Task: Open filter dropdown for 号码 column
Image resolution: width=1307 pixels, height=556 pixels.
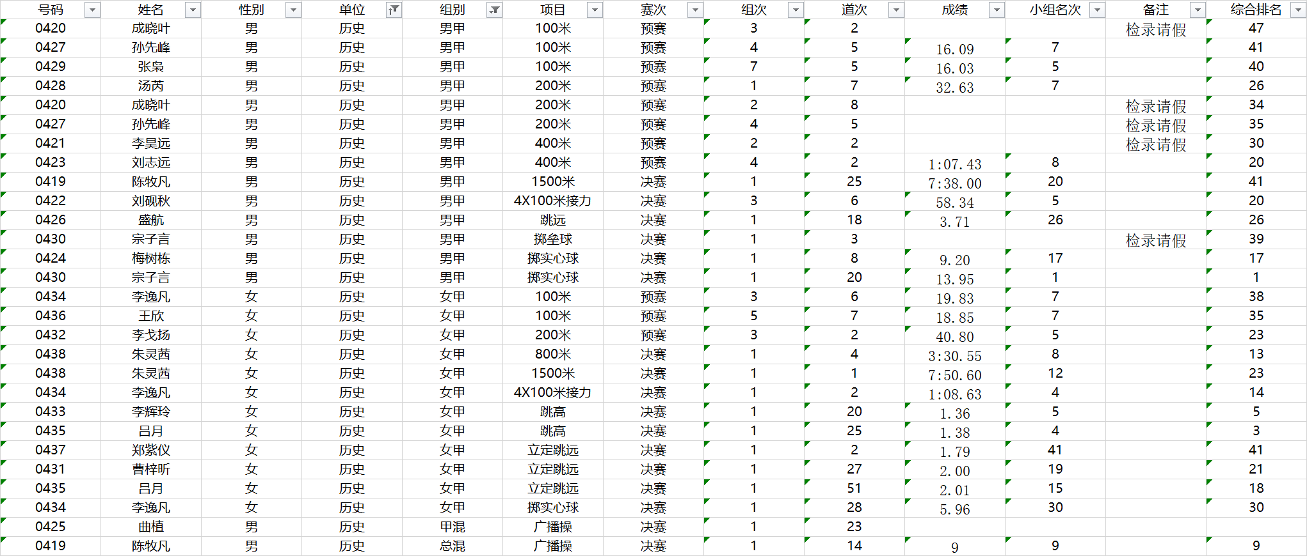Action: click(92, 10)
